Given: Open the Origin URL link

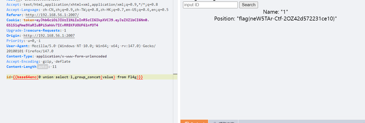Looking at the screenshot, I should tap(49, 36).
